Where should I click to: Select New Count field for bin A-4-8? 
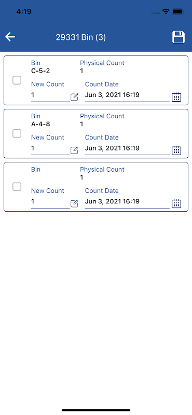(x=50, y=148)
